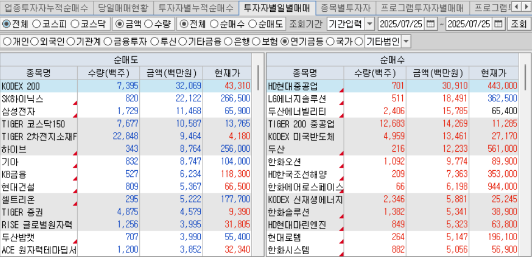This screenshot has height=257, width=532.
Task: Click the end date field 2025/07/25
Action: [470, 24]
